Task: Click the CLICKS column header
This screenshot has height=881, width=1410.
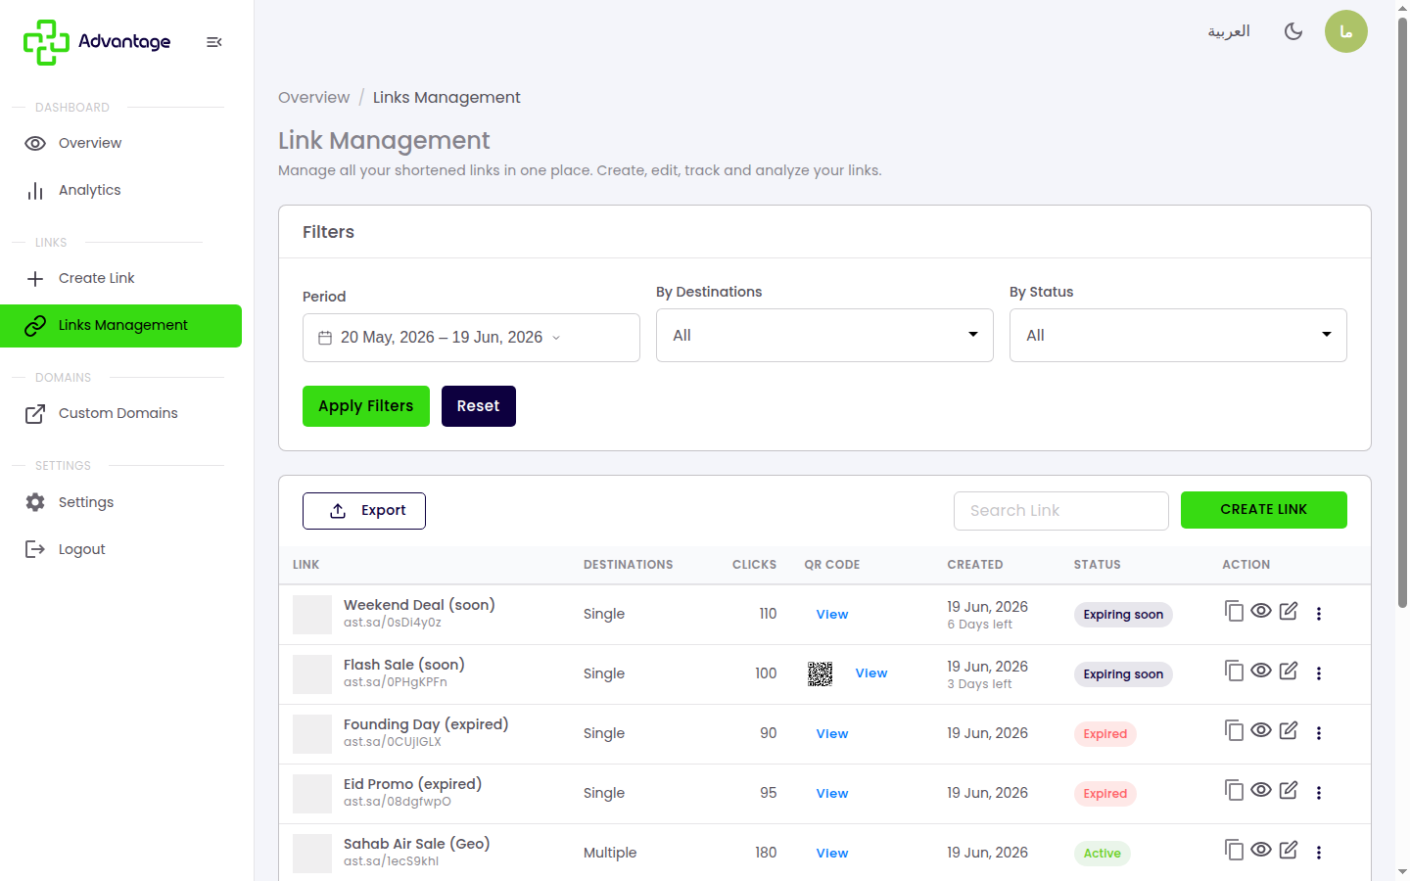Action: tap(754, 565)
